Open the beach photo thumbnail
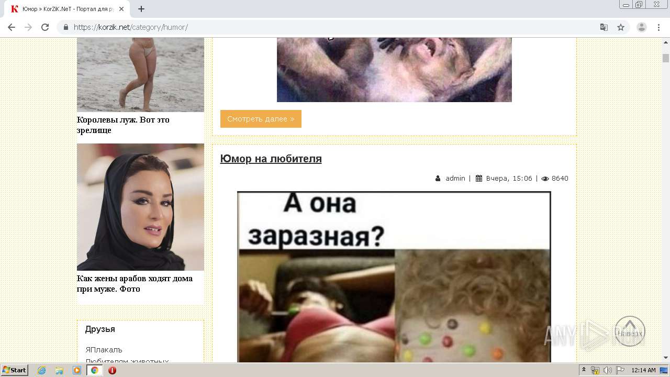This screenshot has height=377, width=670. (x=140, y=74)
